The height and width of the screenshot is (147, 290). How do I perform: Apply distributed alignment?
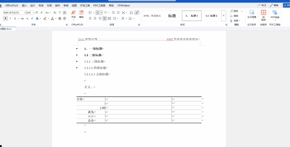(x=109, y=18)
